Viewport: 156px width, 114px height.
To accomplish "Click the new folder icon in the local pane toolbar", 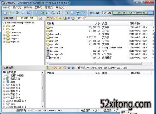I will point(51,68).
